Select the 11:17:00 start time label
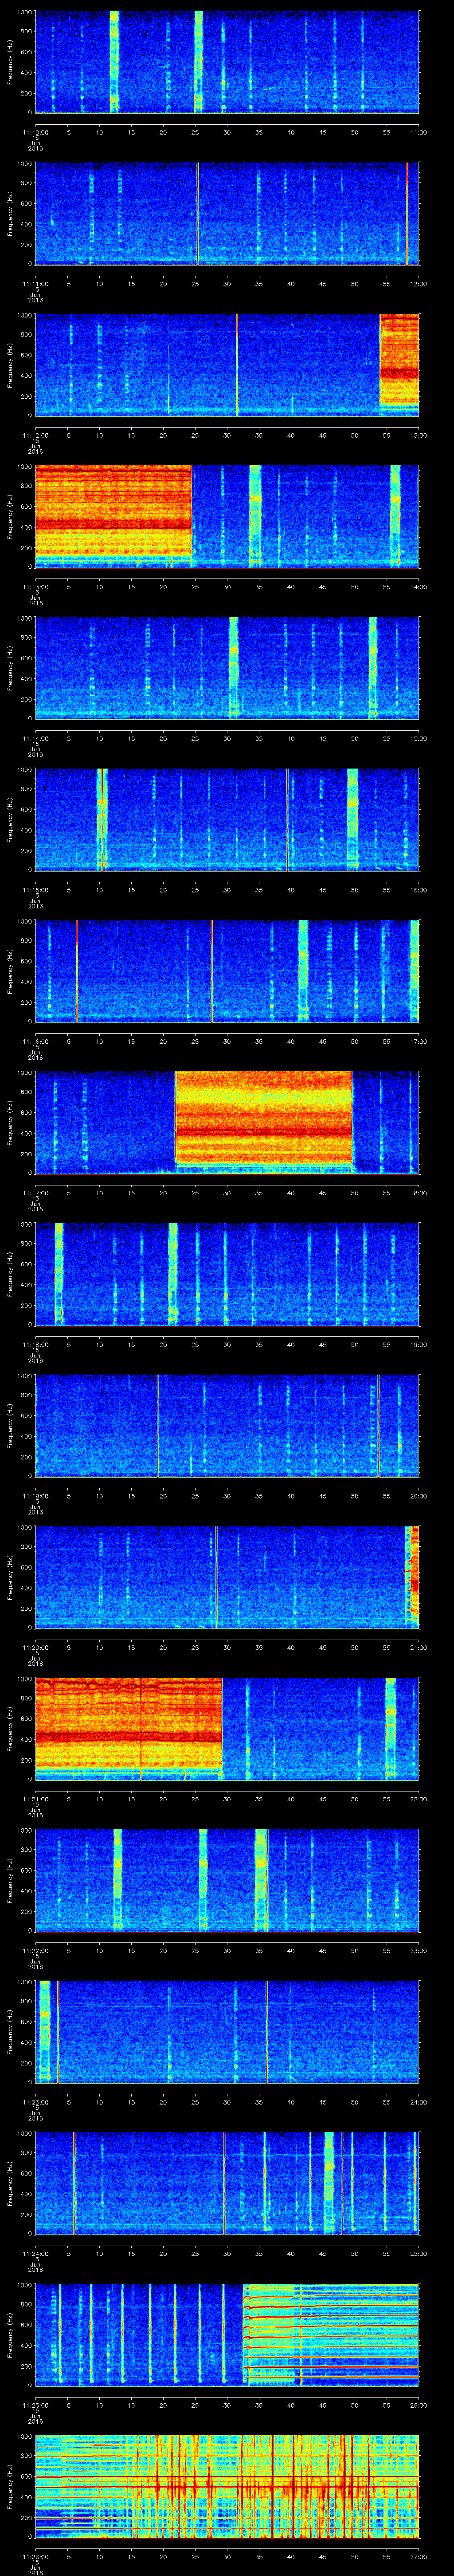Viewport: 454px width, 2576px height. click(35, 1193)
